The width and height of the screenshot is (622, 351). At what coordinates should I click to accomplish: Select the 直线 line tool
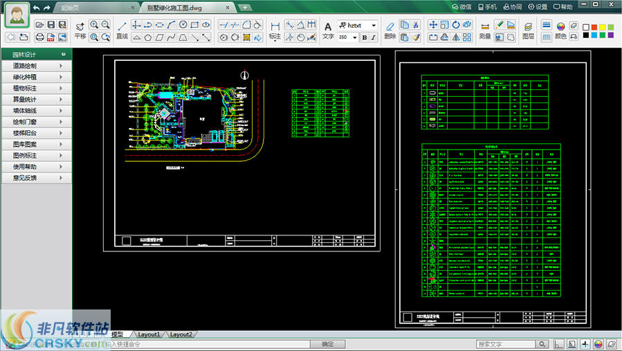tap(122, 30)
